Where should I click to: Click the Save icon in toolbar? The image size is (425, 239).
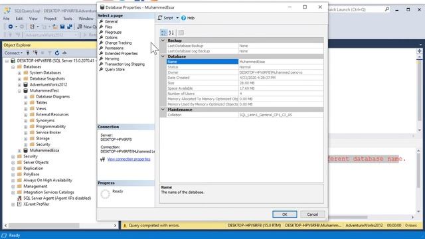62,27
